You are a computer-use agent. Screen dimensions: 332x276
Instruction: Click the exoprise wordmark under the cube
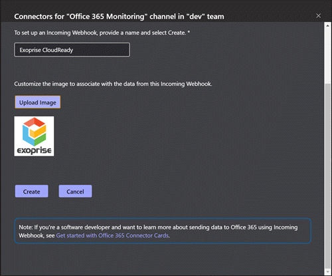point(35,150)
